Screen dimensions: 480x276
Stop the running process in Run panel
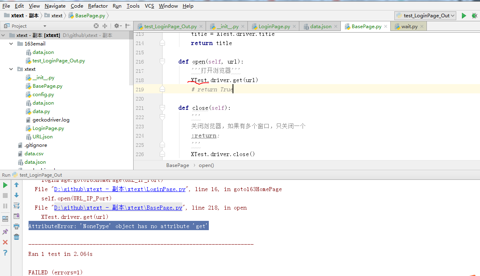pos(5,196)
